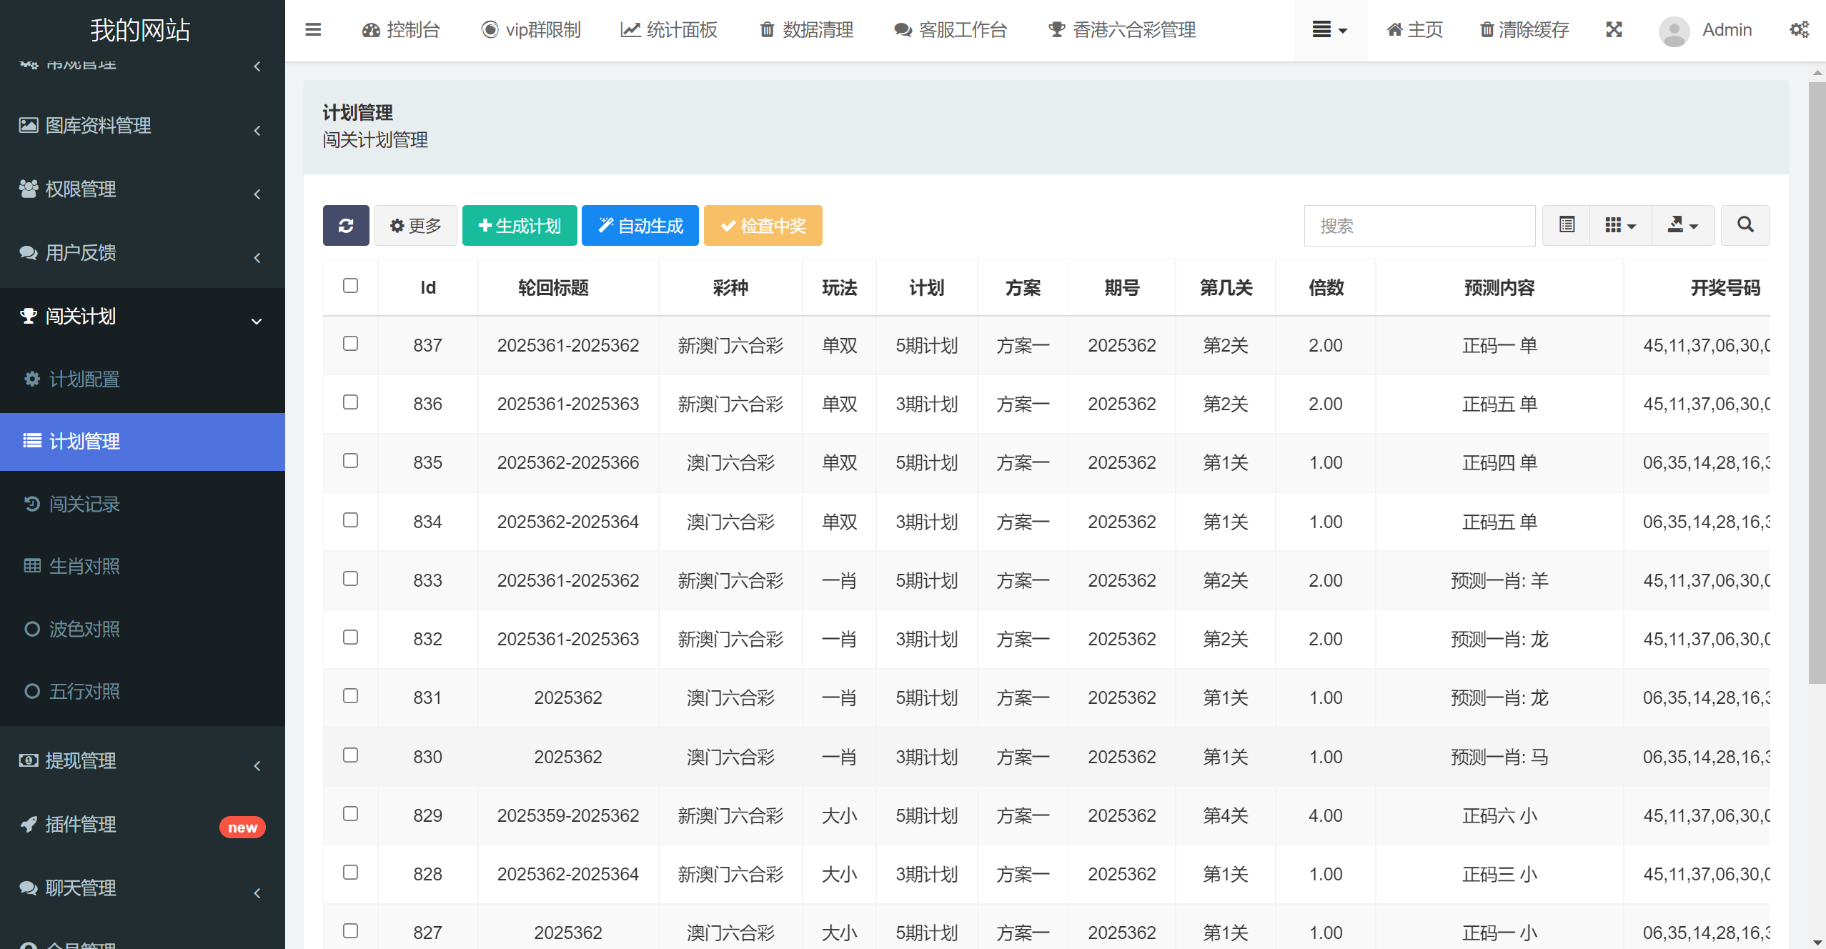The width and height of the screenshot is (1826, 949).
Task: Tick the checkbox for row Id 833
Action: click(x=350, y=579)
